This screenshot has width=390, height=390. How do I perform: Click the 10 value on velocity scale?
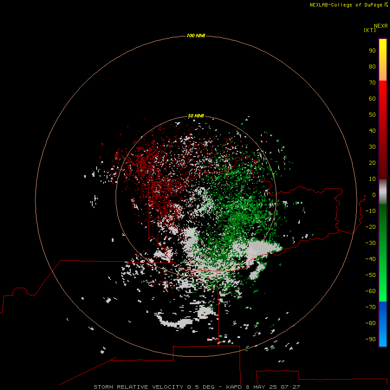click(372, 179)
